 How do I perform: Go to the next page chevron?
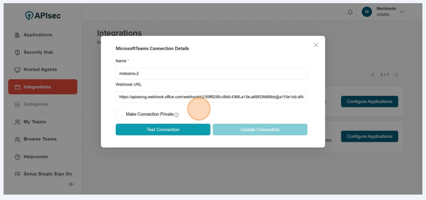pos(396,75)
